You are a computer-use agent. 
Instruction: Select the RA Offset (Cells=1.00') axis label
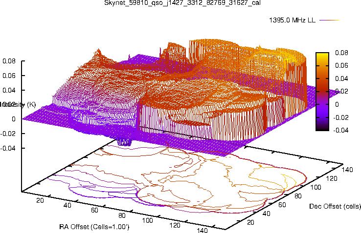[94, 227]
